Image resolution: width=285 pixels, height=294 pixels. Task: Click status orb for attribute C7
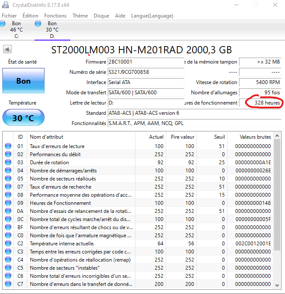(x=8, y=284)
